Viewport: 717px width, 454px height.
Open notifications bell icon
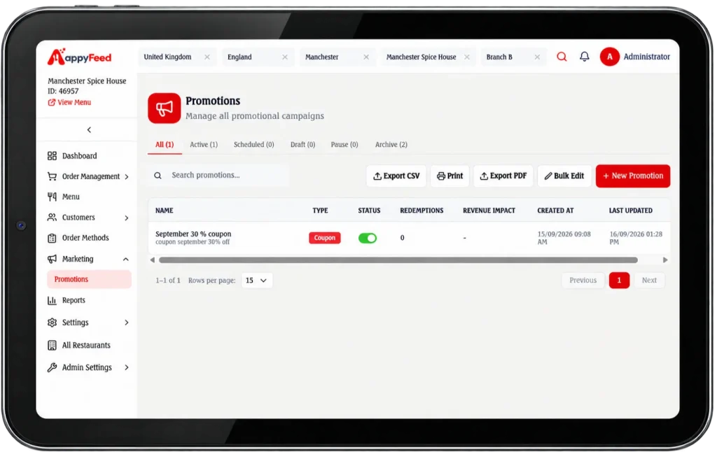(x=585, y=57)
